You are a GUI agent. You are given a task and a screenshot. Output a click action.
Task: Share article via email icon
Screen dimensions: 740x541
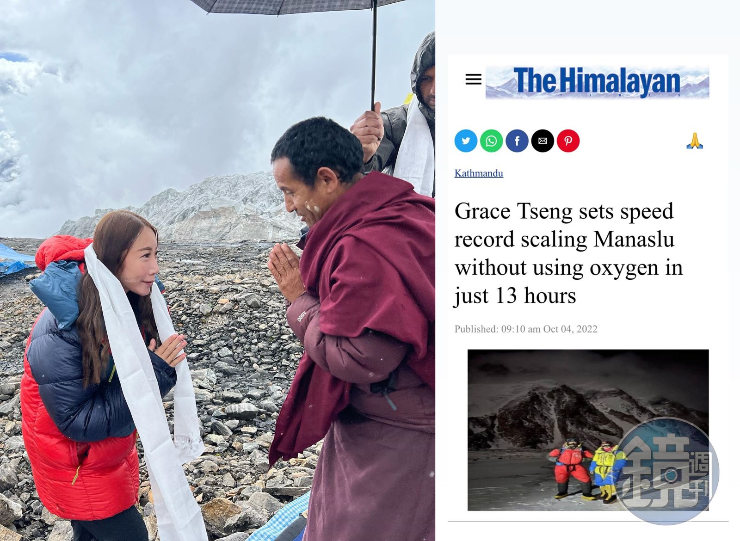(543, 141)
